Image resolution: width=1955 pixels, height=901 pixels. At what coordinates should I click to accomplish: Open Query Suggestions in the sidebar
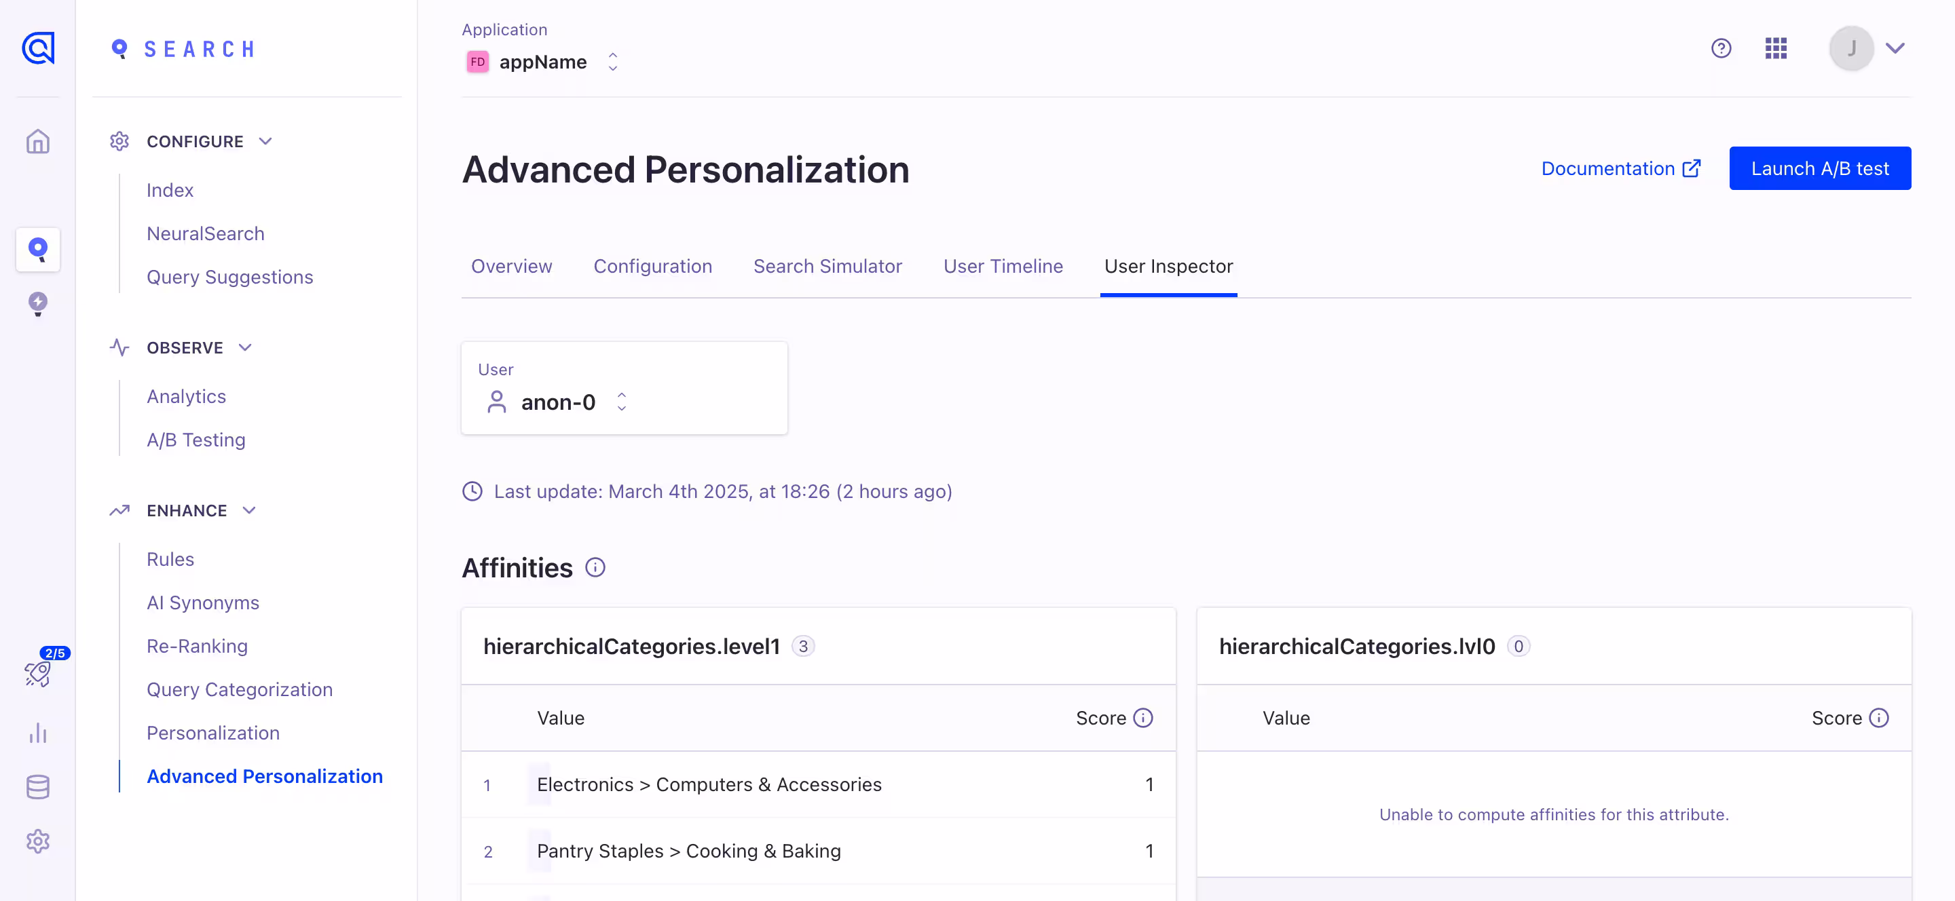[230, 277]
